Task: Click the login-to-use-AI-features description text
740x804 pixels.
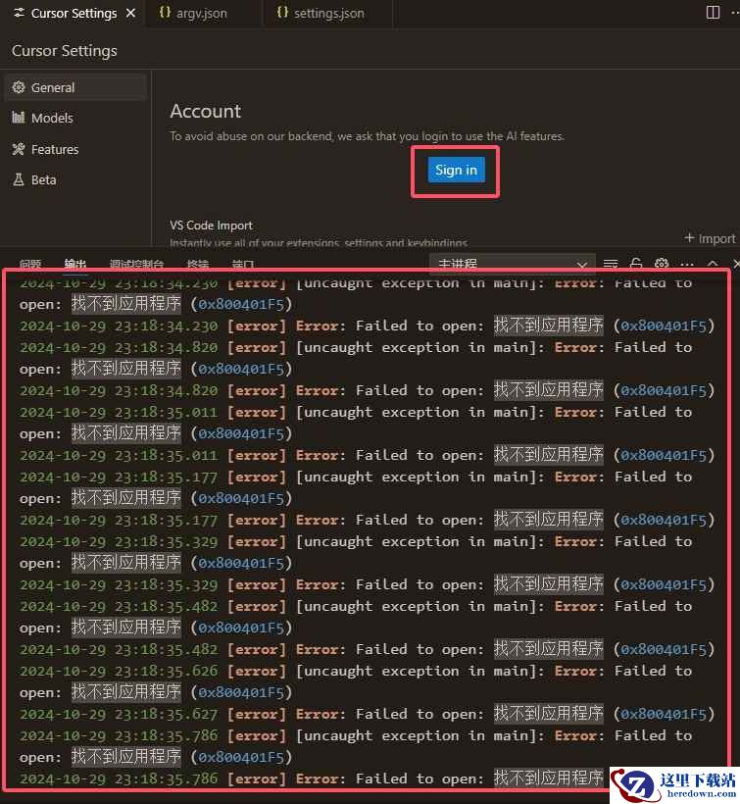Action: tap(367, 136)
